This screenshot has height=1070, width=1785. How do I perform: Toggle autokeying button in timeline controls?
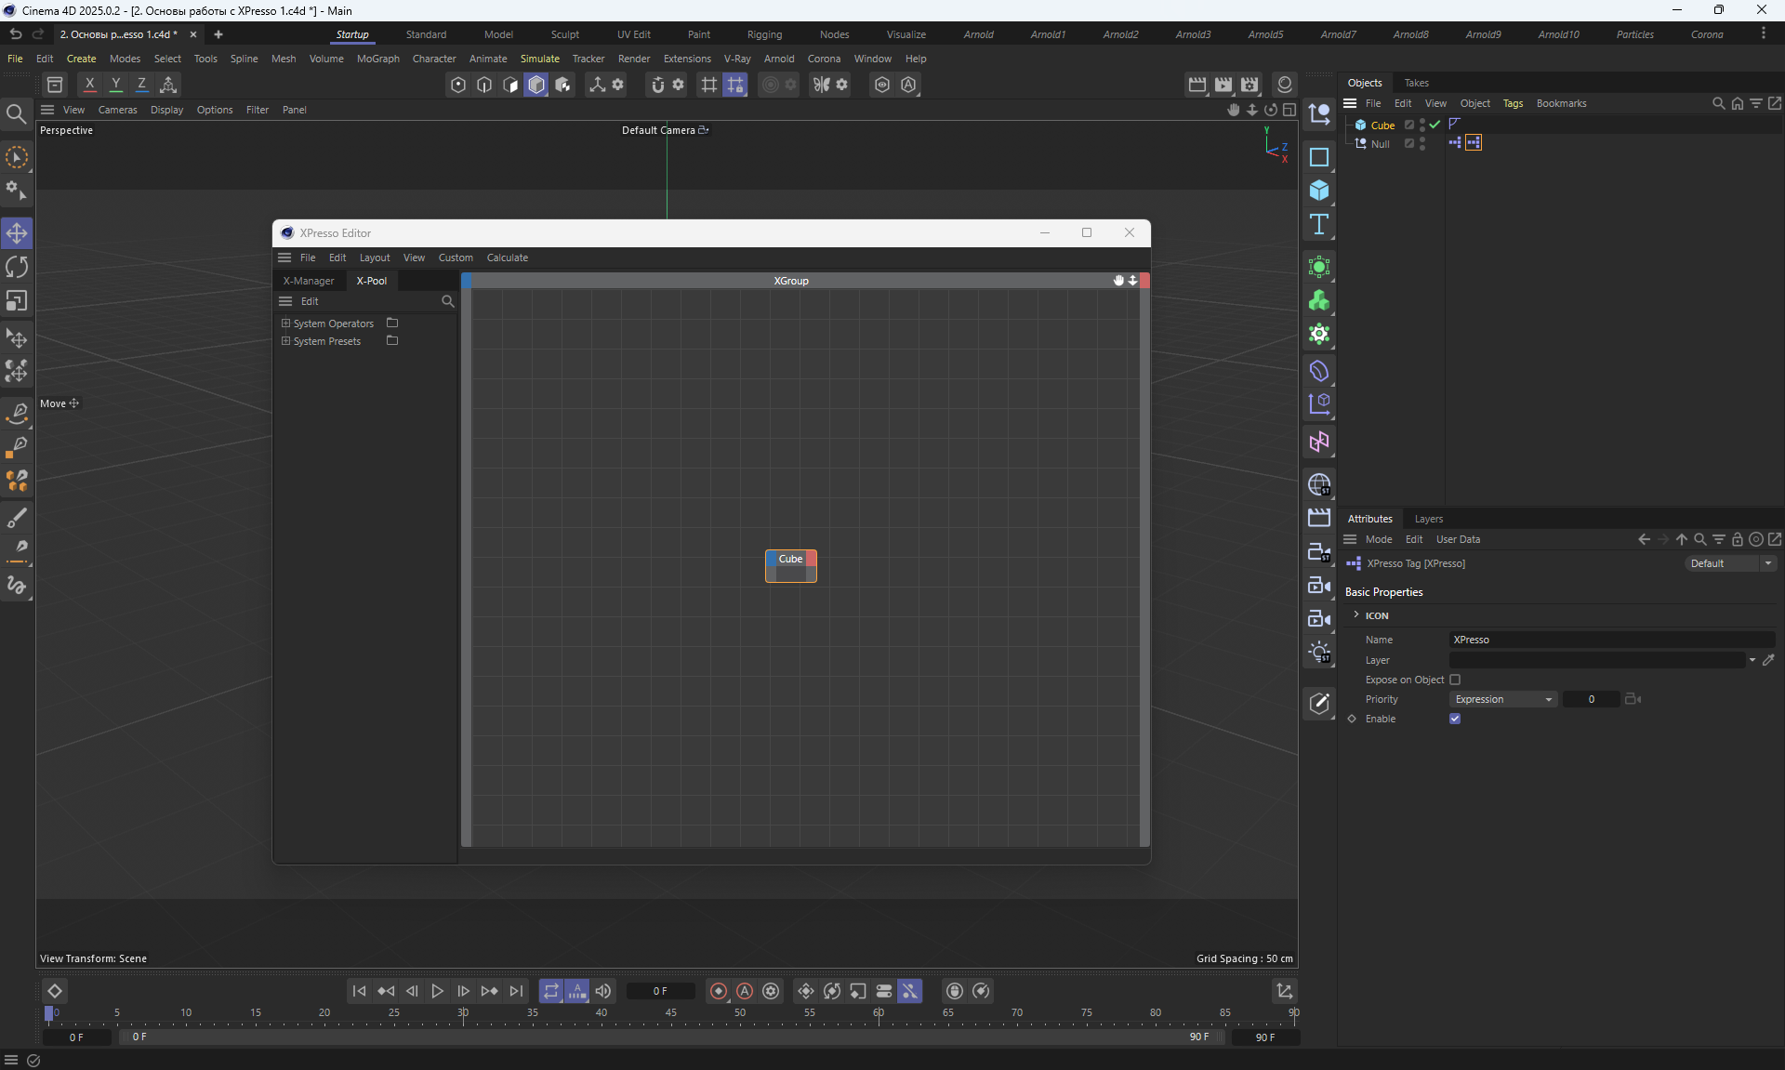coord(745,991)
